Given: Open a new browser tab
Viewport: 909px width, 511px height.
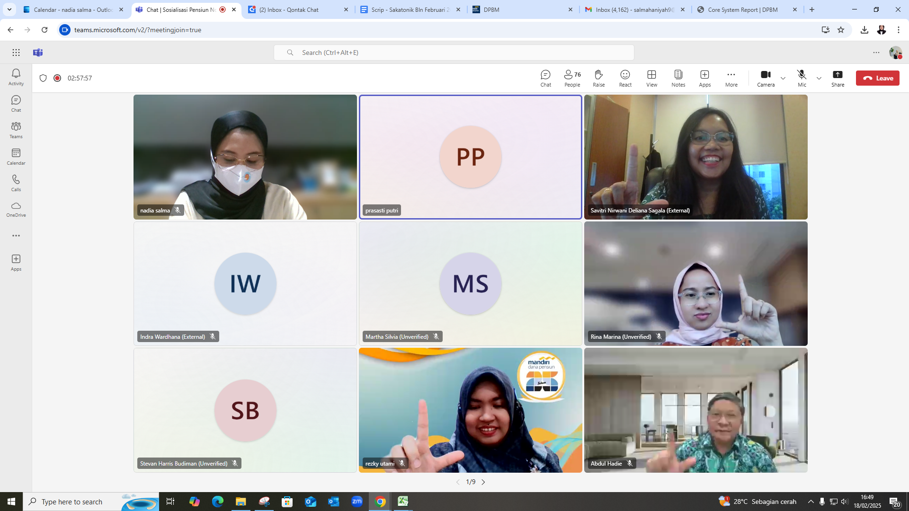Looking at the screenshot, I should [x=812, y=9].
